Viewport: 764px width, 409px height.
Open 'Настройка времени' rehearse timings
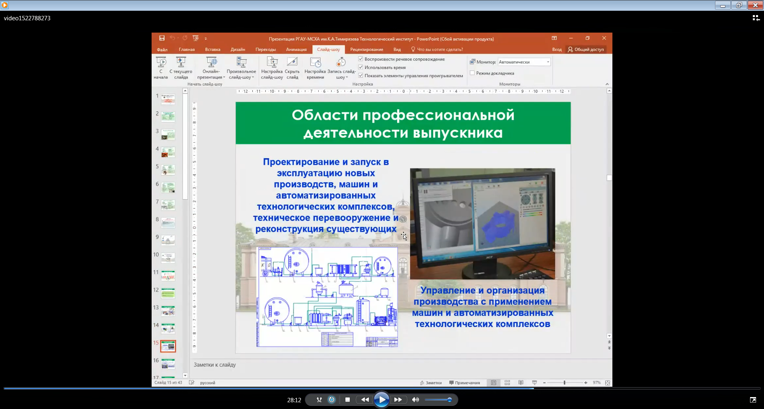point(315,63)
